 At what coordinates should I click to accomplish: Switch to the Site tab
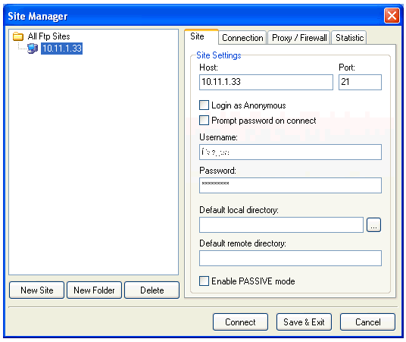[x=201, y=36]
